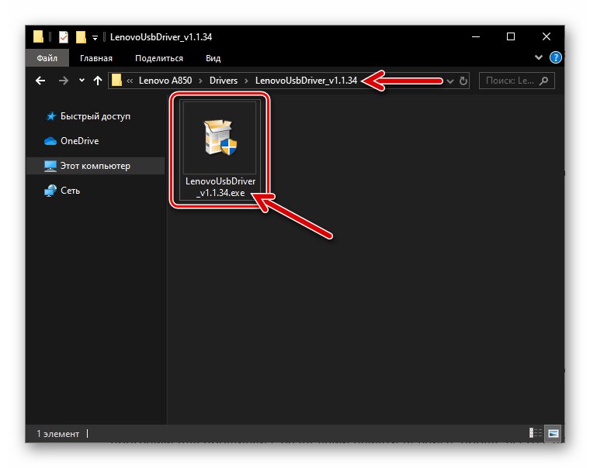Viewport: 590px width, 468px height.
Task: Click the Этот компьютер monitor icon
Action: pos(50,166)
